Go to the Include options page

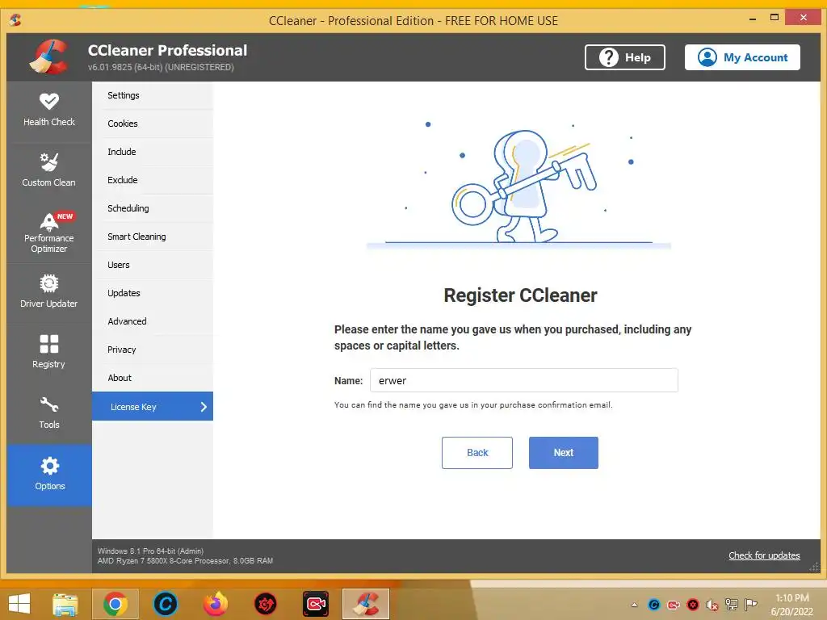tap(153, 152)
